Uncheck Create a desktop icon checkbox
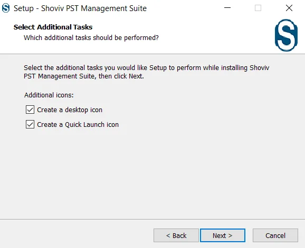 point(30,110)
